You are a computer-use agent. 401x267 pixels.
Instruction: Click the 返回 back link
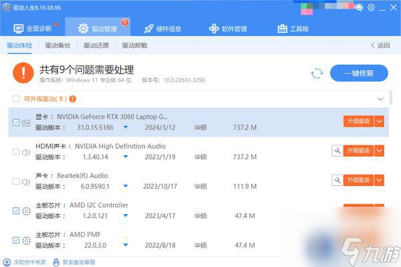380,46
